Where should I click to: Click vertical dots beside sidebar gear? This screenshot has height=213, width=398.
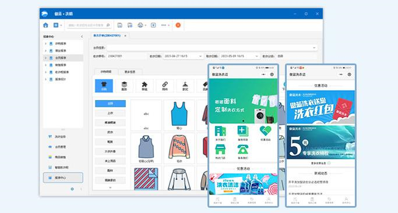point(81,189)
